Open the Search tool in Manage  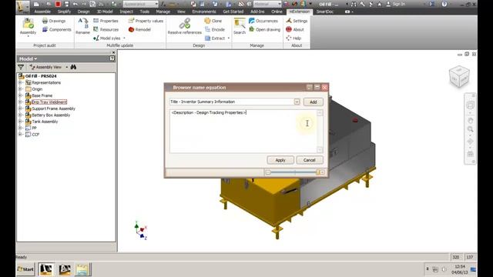[x=240, y=26]
